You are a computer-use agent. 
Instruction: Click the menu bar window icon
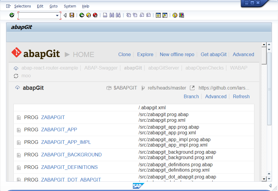(x=8, y=6)
